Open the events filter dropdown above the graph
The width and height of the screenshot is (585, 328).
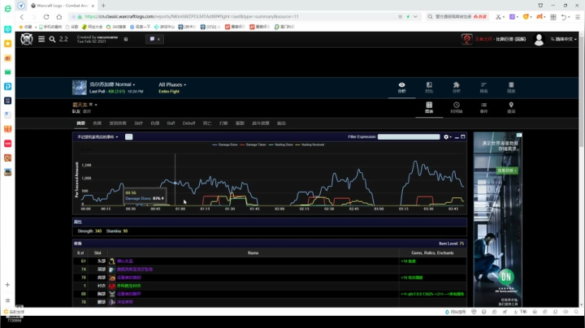[97, 137]
